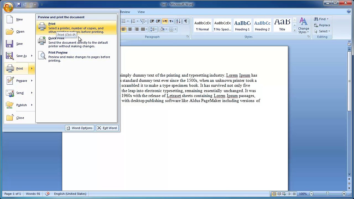
Task: Click proofing errors status icon
Action: (x=47, y=194)
